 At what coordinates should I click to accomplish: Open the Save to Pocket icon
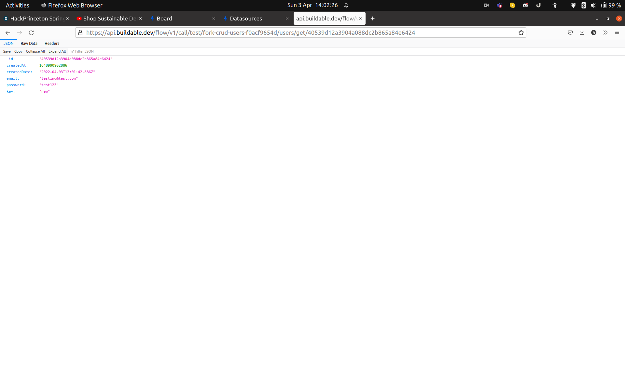click(570, 32)
